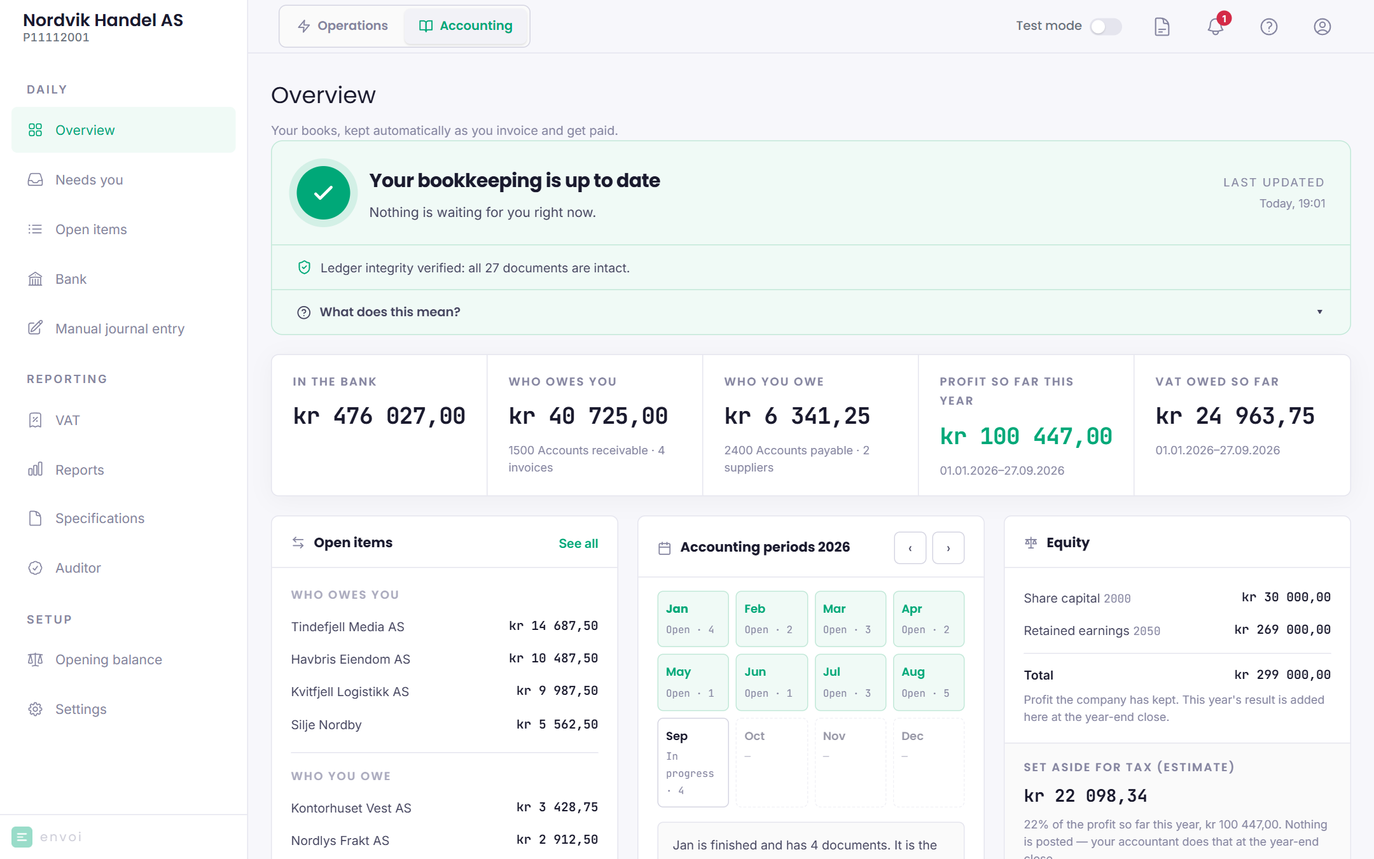The image size is (1374, 859).
Task: Go to next accounting periods year
Action: click(x=948, y=548)
